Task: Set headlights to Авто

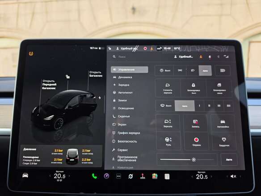Action: [x=205, y=71]
